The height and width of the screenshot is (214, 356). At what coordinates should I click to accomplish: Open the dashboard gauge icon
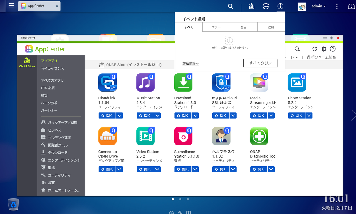tap(352, 6)
